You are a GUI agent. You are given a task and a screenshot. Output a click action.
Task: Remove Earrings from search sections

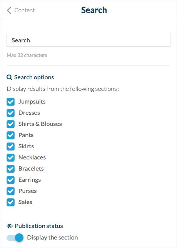pyautogui.click(x=11, y=180)
